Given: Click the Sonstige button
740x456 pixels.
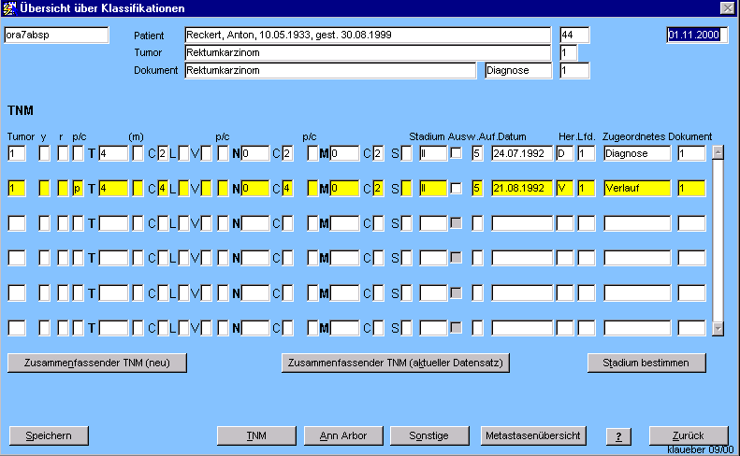Looking at the screenshot, I should 429,435.
